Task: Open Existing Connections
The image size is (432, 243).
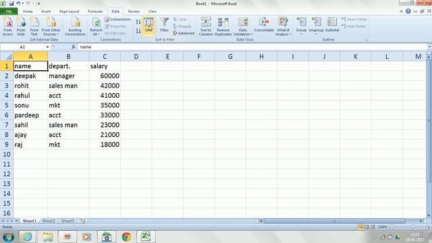Action: click(x=75, y=26)
